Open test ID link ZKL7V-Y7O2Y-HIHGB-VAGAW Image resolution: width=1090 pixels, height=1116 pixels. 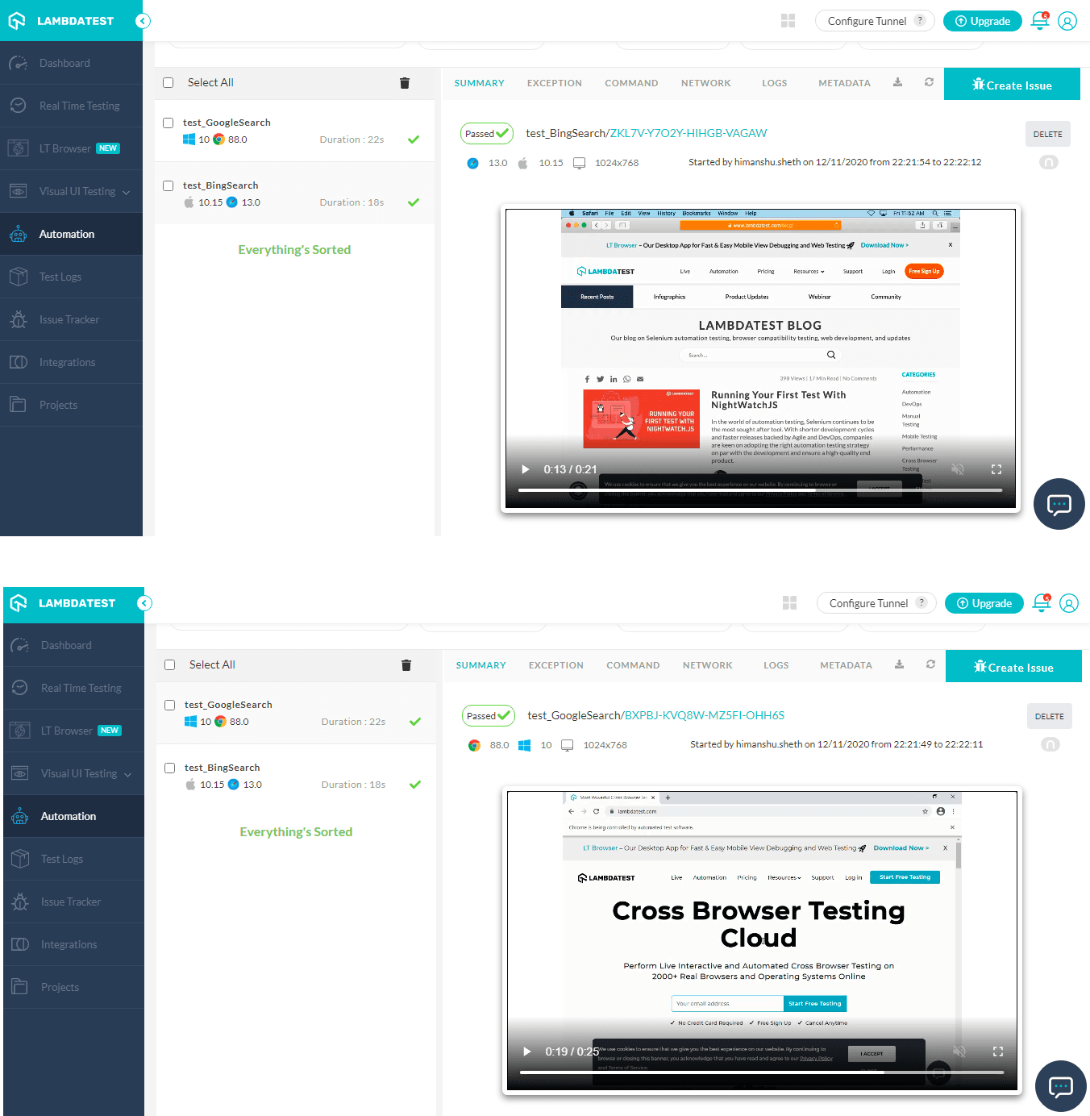[x=689, y=133]
